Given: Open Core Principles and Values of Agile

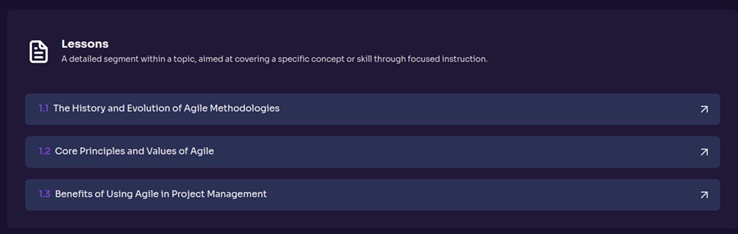Looking at the screenshot, I should click(134, 151).
